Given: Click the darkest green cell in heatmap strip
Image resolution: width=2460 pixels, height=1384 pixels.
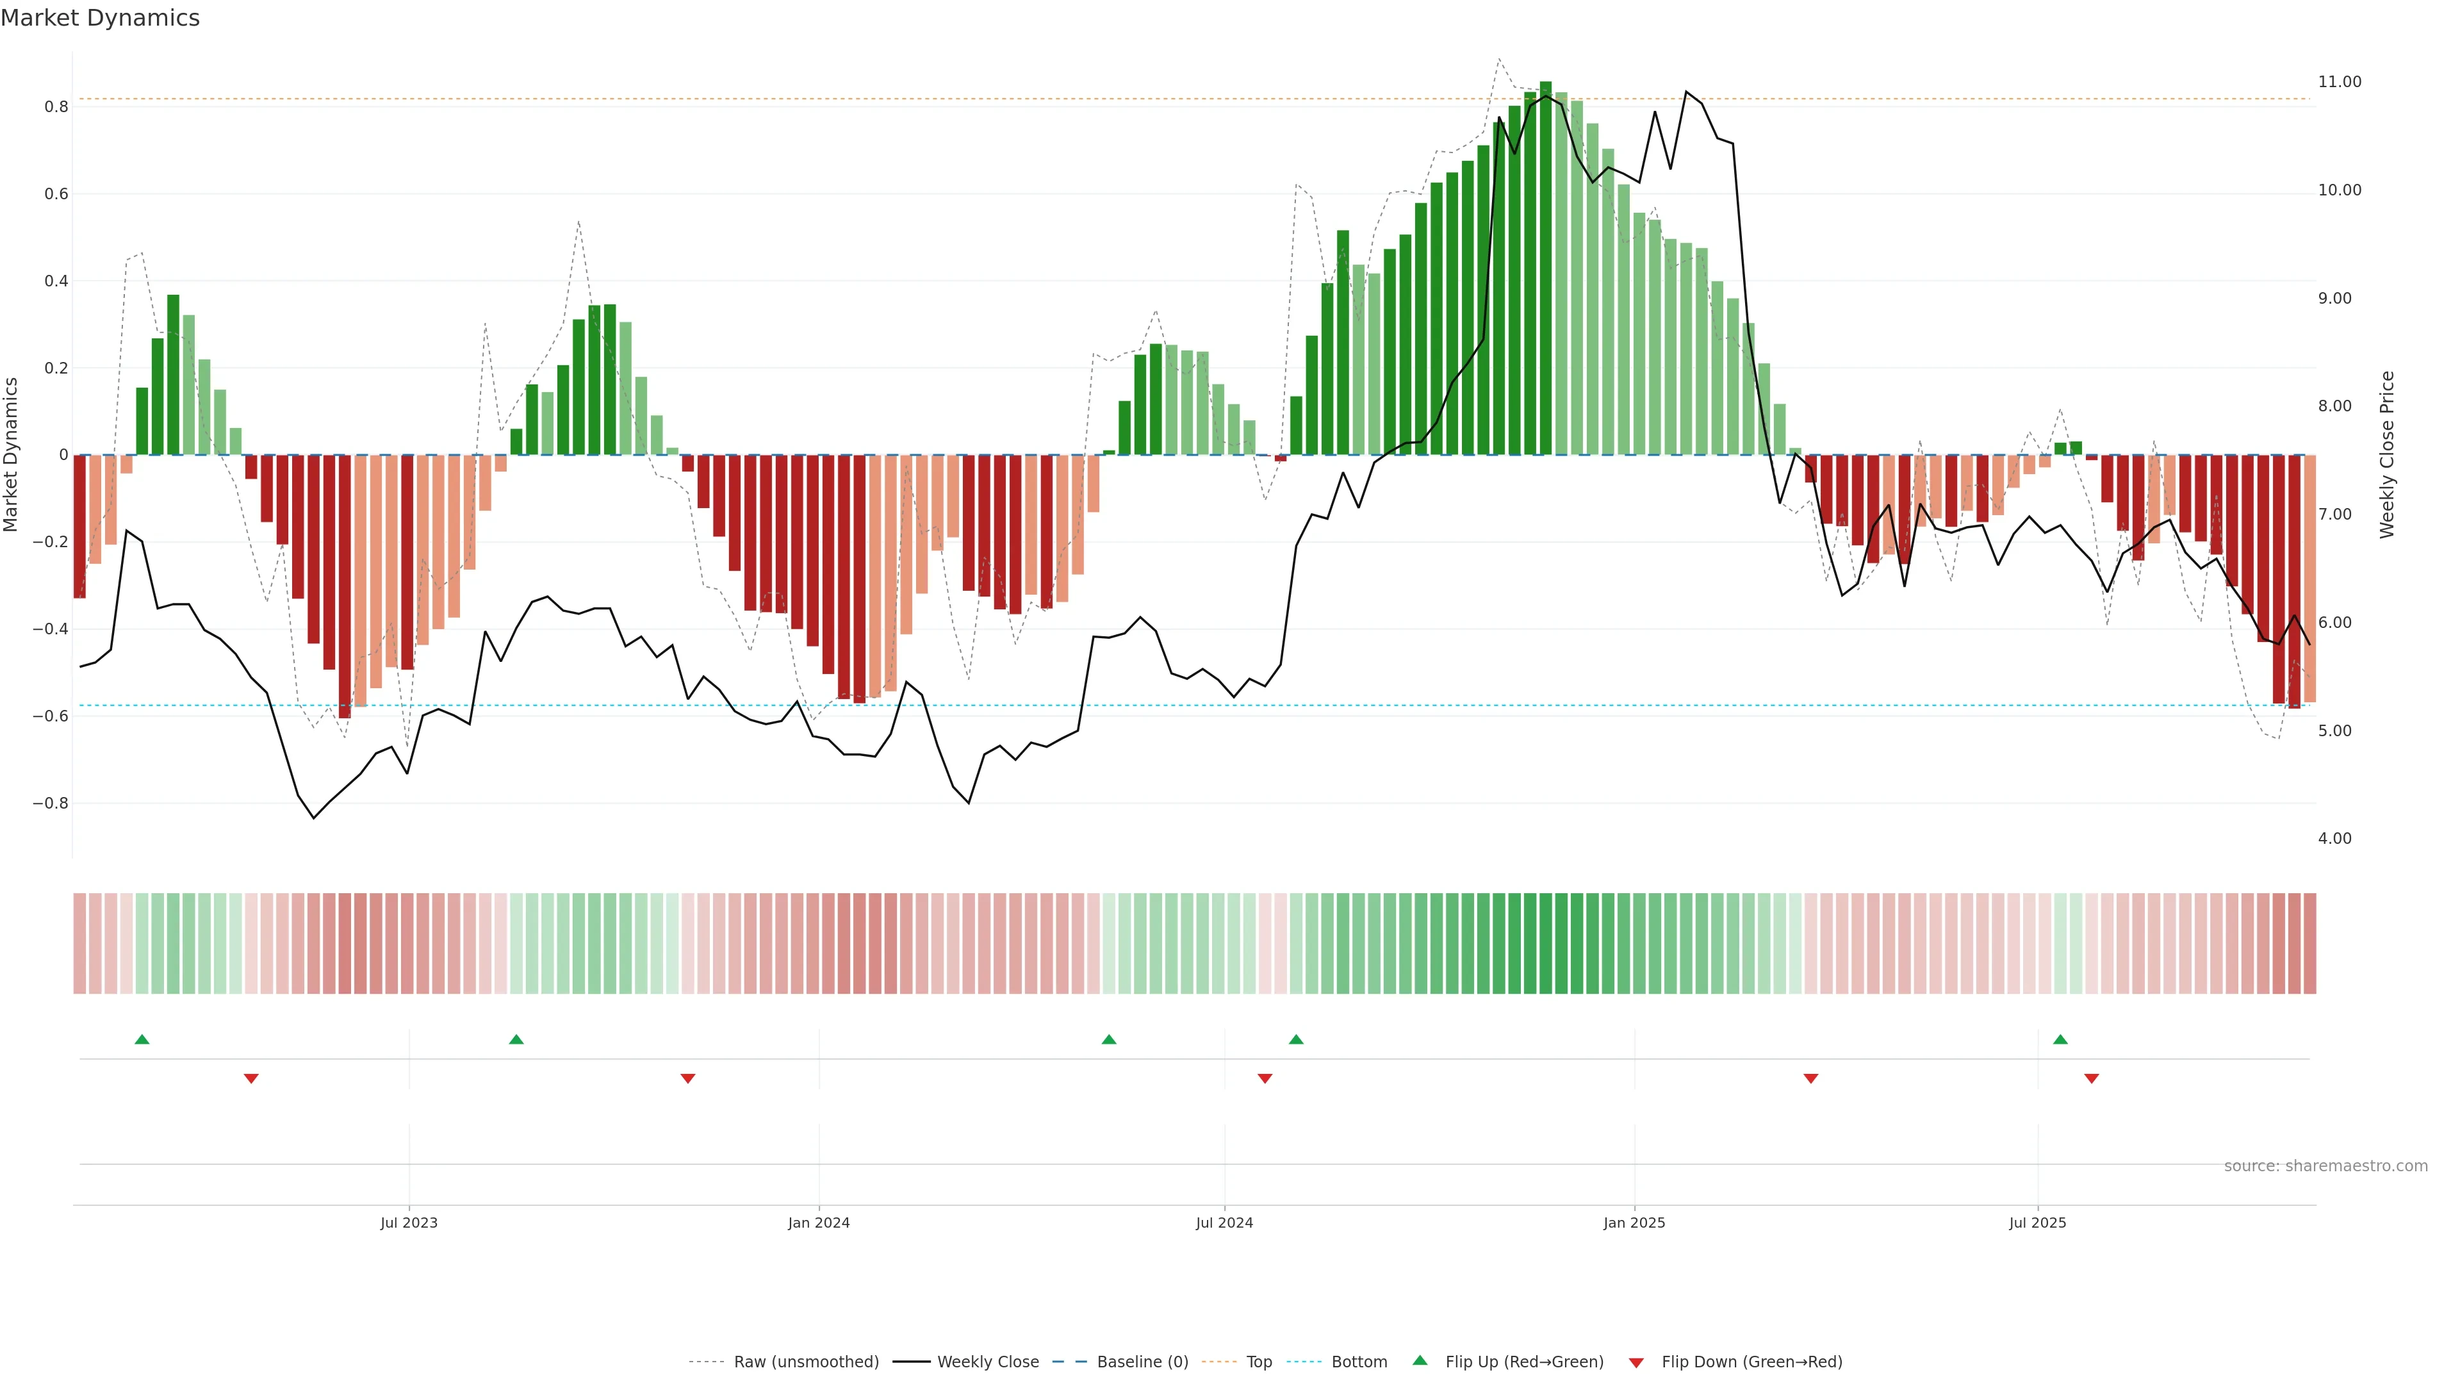Looking at the screenshot, I should [1545, 944].
